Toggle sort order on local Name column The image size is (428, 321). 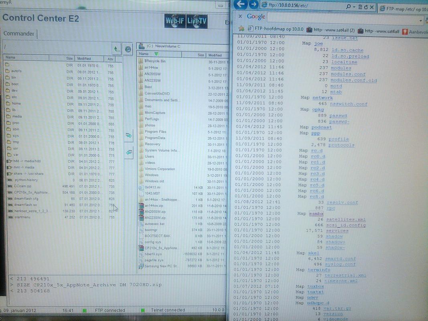[159, 54]
